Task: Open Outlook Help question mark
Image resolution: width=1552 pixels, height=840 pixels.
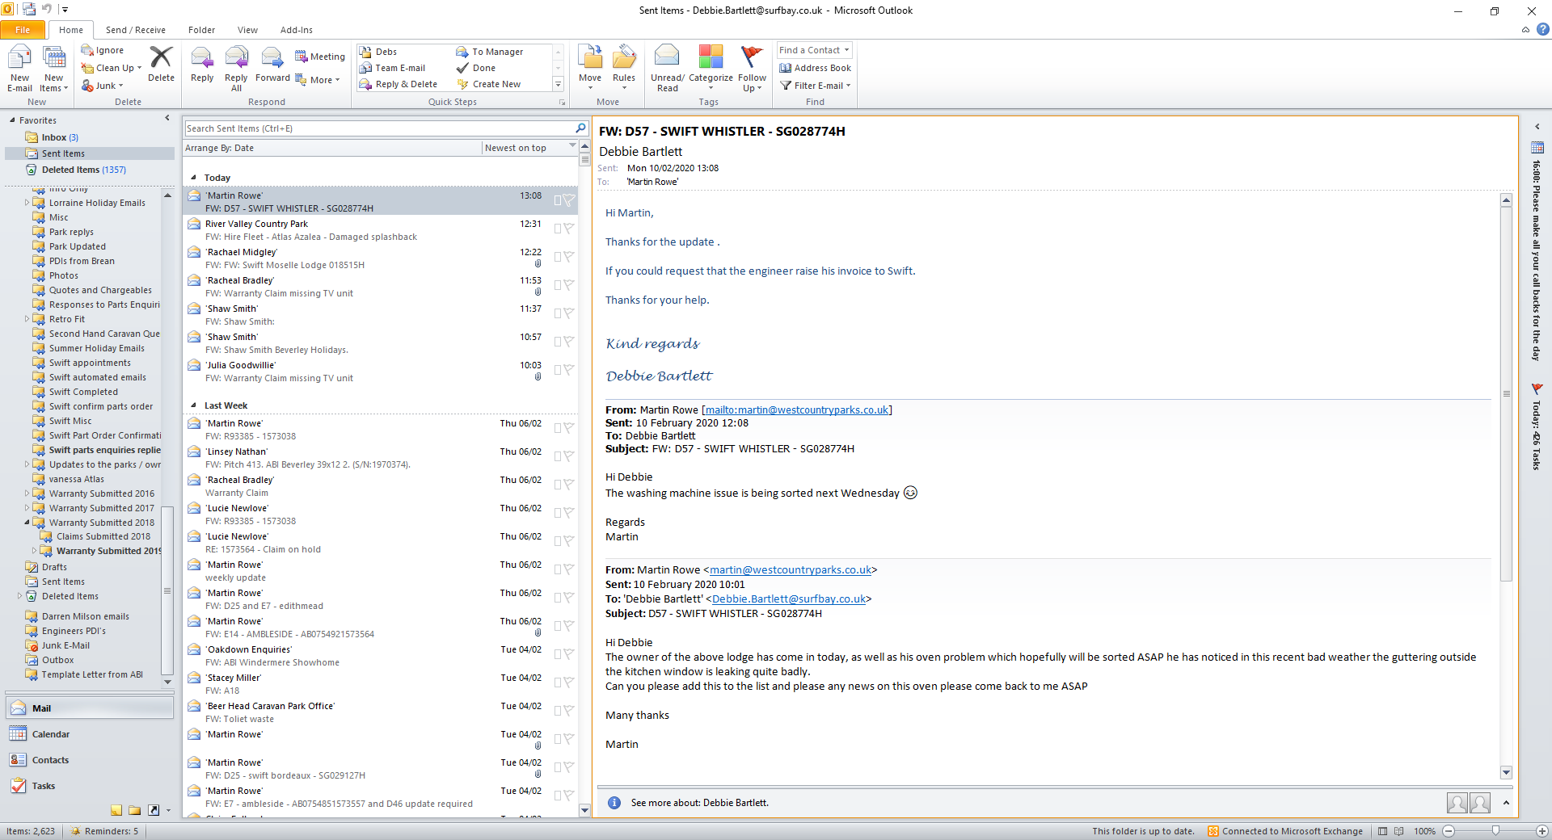Action: click(x=1543, y=29)
